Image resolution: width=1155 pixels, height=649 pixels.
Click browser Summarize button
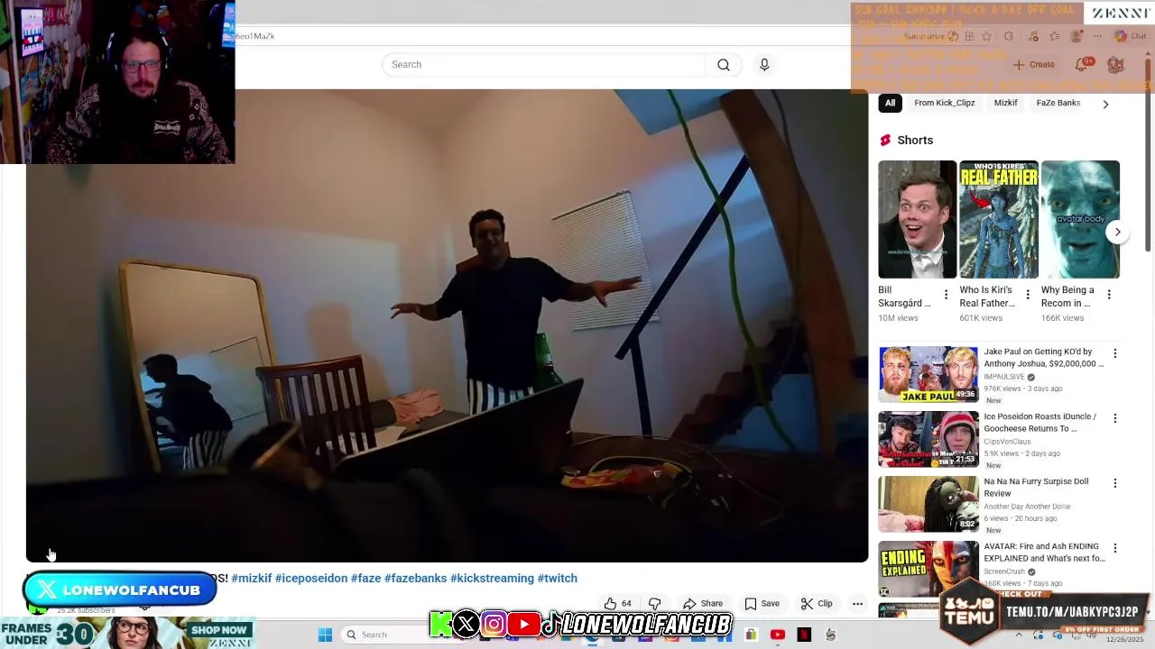coord(930,36)
